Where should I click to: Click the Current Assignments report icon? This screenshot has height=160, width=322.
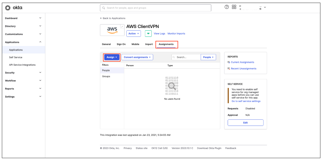coord(229,62)
